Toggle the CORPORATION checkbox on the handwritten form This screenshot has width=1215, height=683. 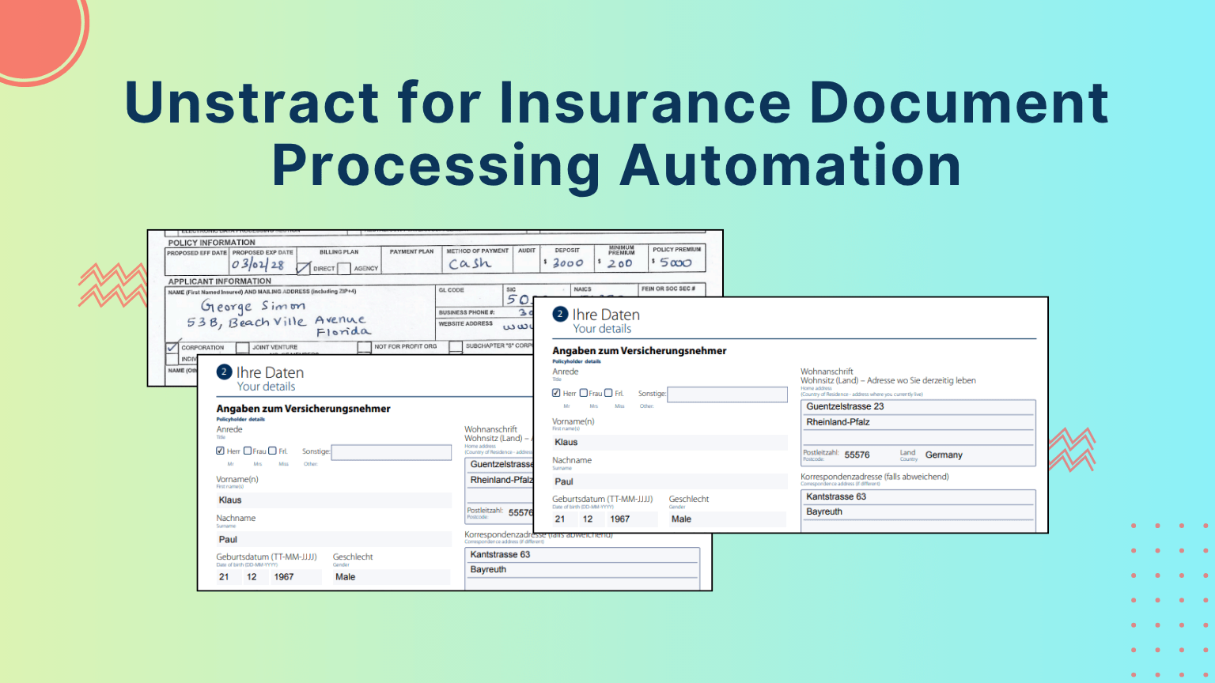coord(172,347)
